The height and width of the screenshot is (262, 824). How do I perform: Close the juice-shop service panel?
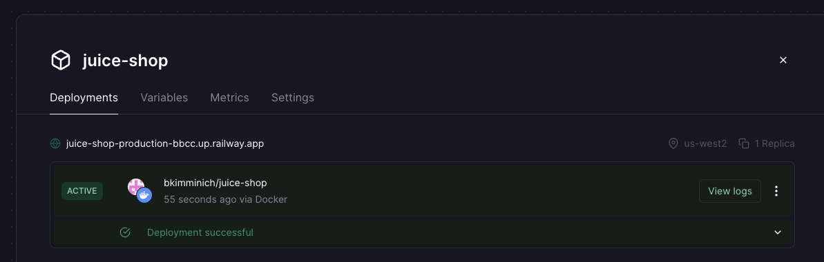pyautogui.click(x=783, y=61)
